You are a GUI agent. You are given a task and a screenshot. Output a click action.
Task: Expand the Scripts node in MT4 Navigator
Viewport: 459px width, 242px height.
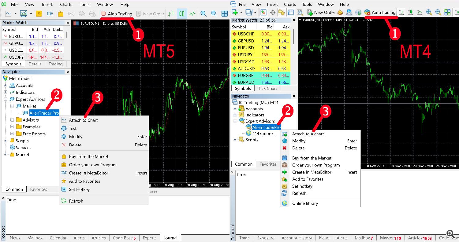(235, 140)
